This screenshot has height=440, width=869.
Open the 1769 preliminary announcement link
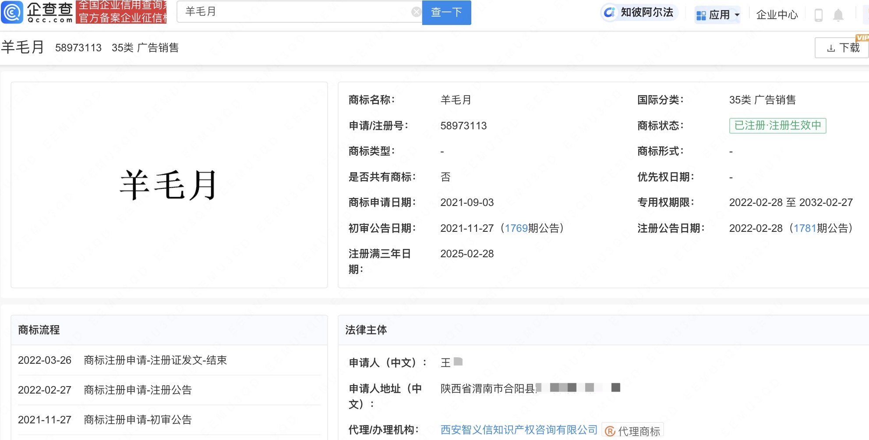coord(516,228)
